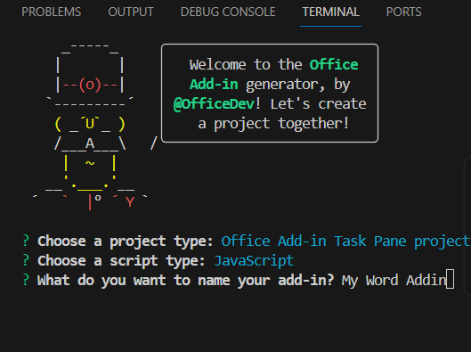Viewport: 471px width, 352px height.
Task: Click 'What do you want to name your add-in?' prompt
Action: coord(185,280)
